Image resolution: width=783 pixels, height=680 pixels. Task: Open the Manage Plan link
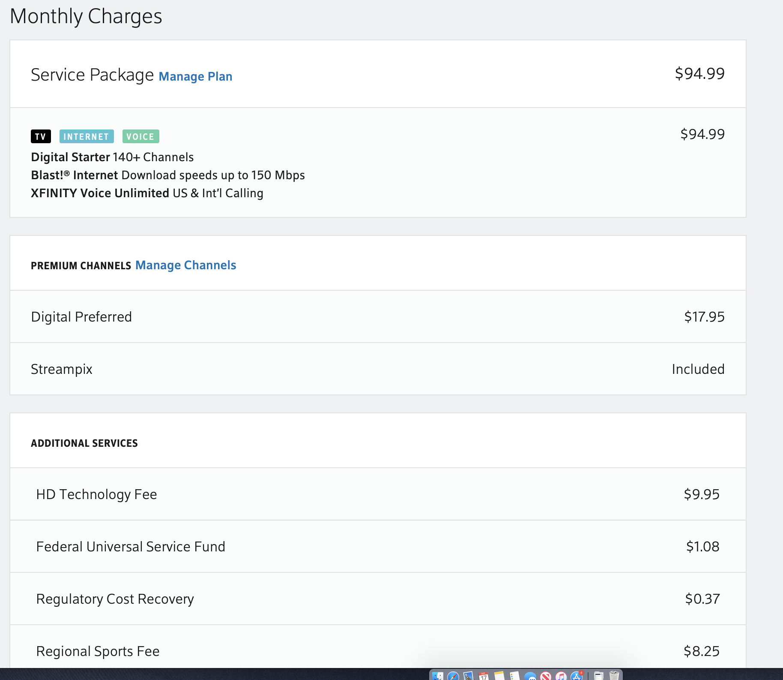tap(195, 76)
